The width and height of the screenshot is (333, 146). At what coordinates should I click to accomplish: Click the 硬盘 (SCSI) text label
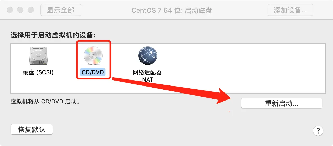pos(38,72)
